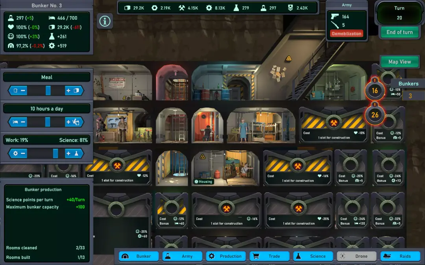
Task: Open the info icon next to Bunker No. 3
Action: click(105, 21)
